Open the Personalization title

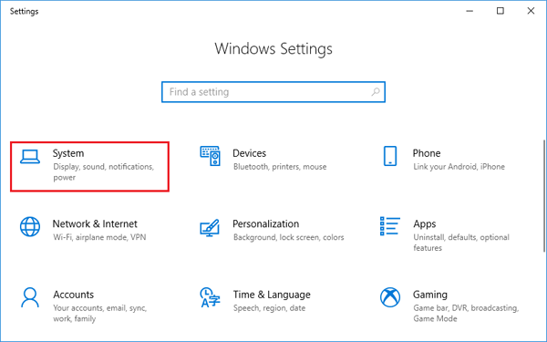tap(266, 223)
